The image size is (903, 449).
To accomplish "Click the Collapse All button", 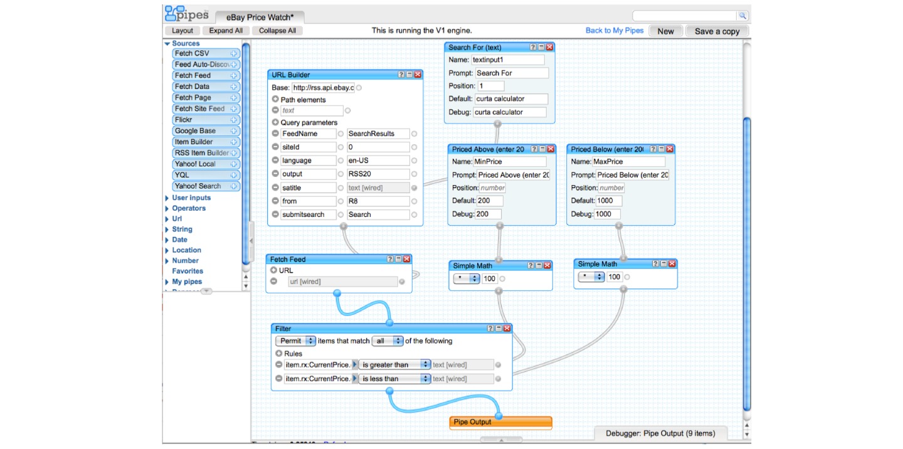I will 278,31.
